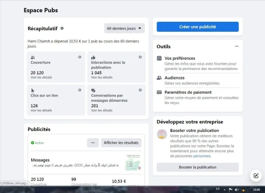Screen dimensions: 265x193
Task: Click Booster la publication button
Action: pos(198,167)
